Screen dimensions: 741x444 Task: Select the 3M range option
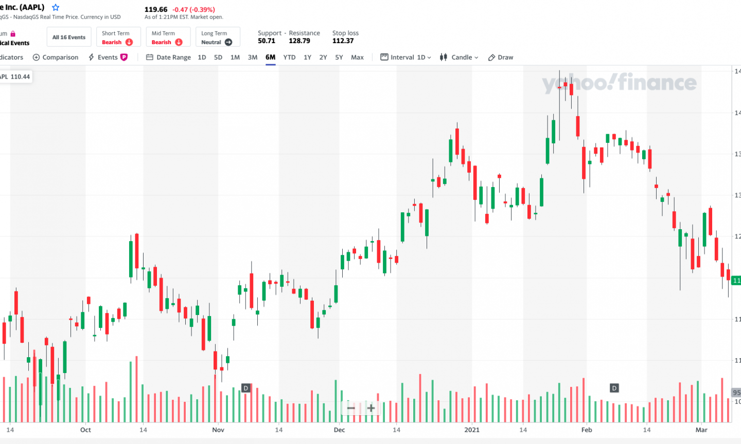pyautogui.click(x=253, y=57)
